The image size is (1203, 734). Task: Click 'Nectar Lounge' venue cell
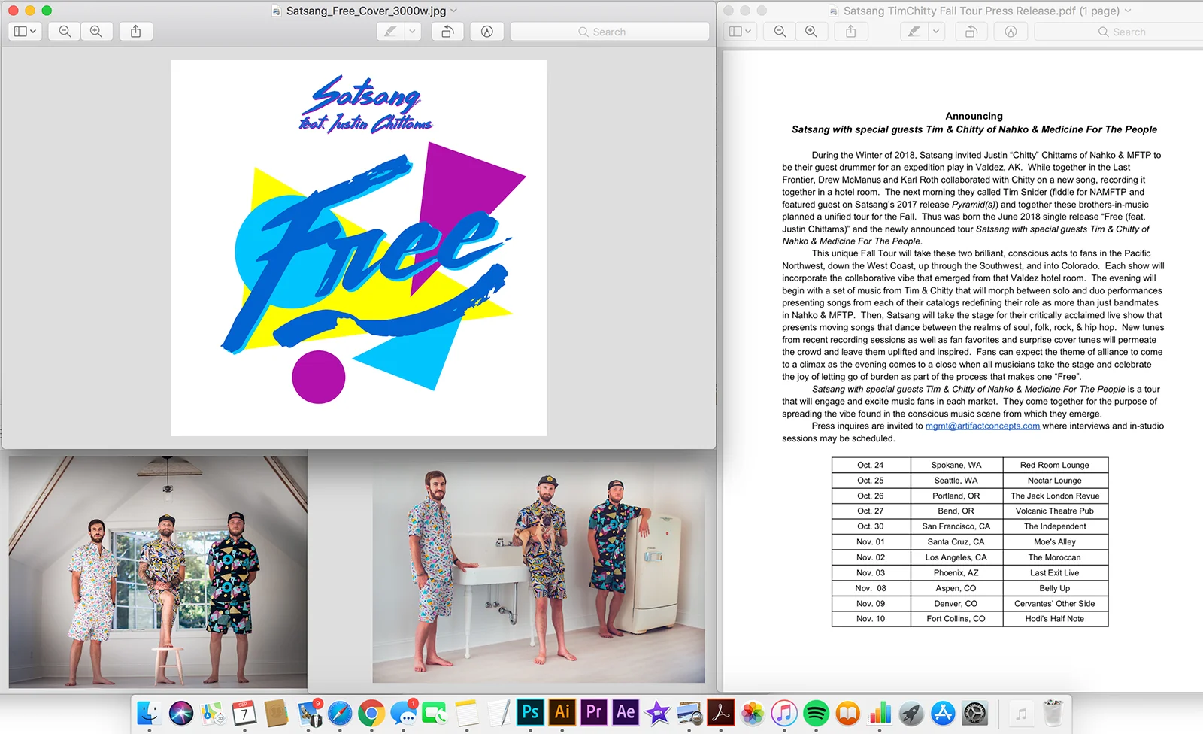(x=1055, y=481)
